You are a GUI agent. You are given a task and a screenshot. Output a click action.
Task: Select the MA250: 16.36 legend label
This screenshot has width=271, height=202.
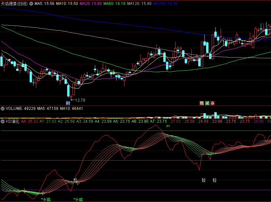(165, 4)
